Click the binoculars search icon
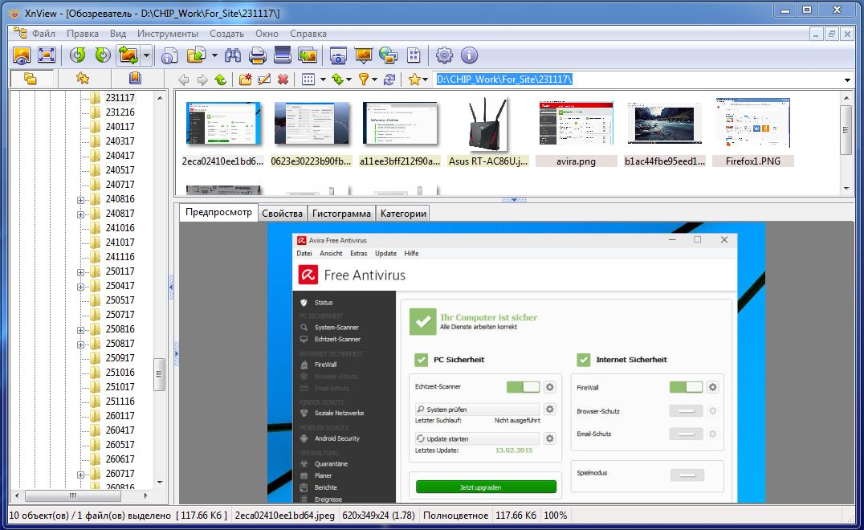 pos(233,55)
